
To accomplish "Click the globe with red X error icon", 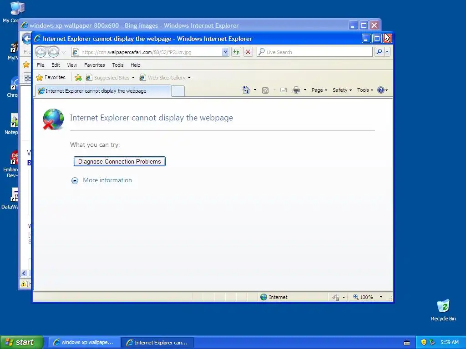I will (x=53, y=120).
